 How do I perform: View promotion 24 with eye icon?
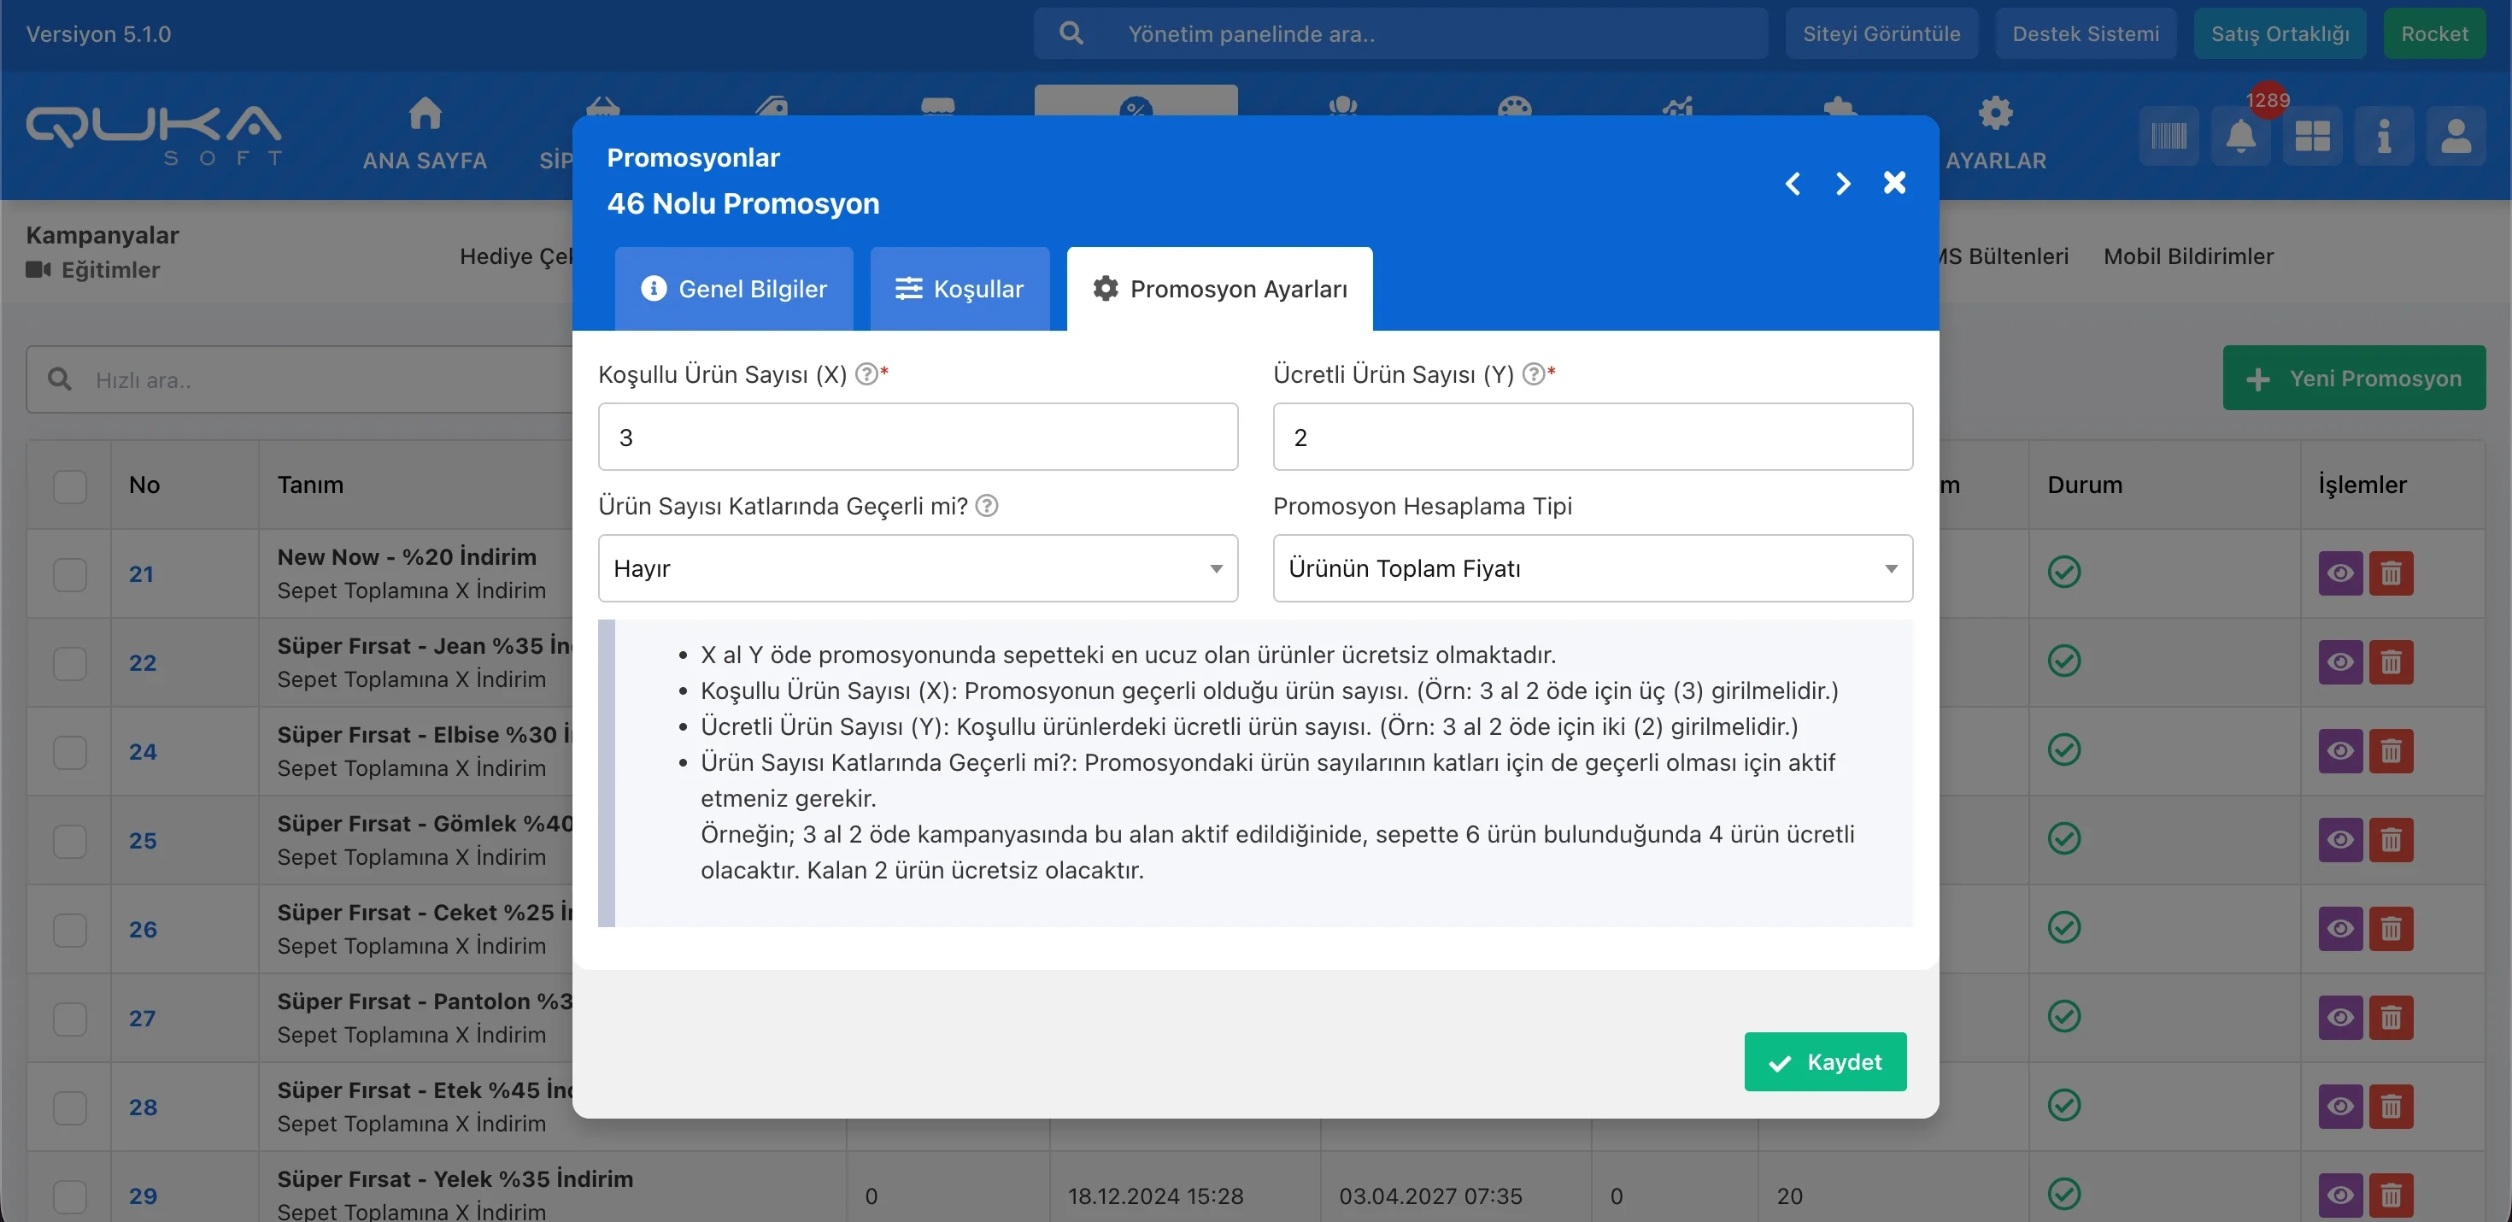[x=2339, y=751]
